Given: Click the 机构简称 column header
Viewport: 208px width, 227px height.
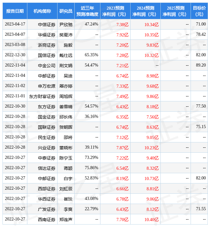Looking at the screenshot, I should click(42, 11).
